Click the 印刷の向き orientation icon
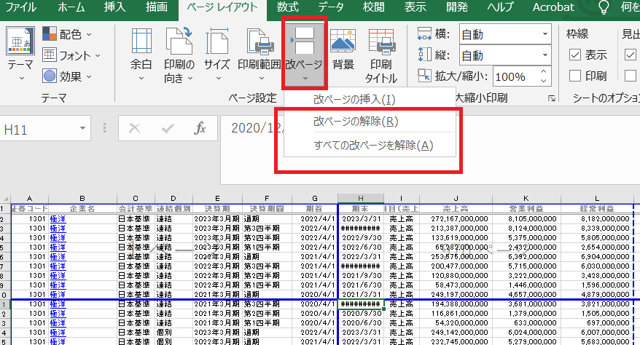The height and width of the screenshot is (345, 640). tap(179, 41)
